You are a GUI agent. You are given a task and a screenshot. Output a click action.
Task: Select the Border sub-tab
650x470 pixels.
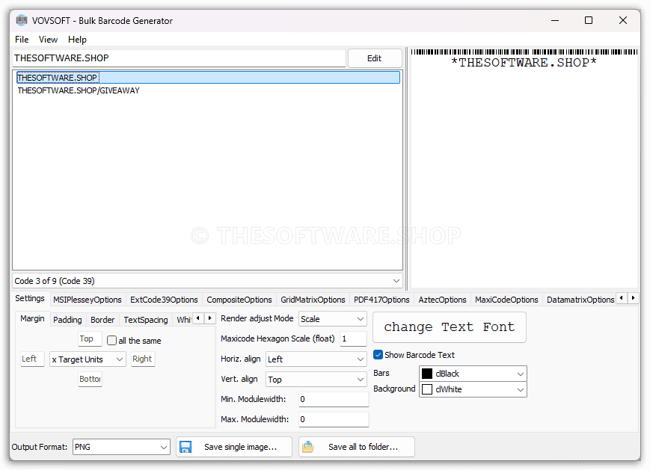102,320
